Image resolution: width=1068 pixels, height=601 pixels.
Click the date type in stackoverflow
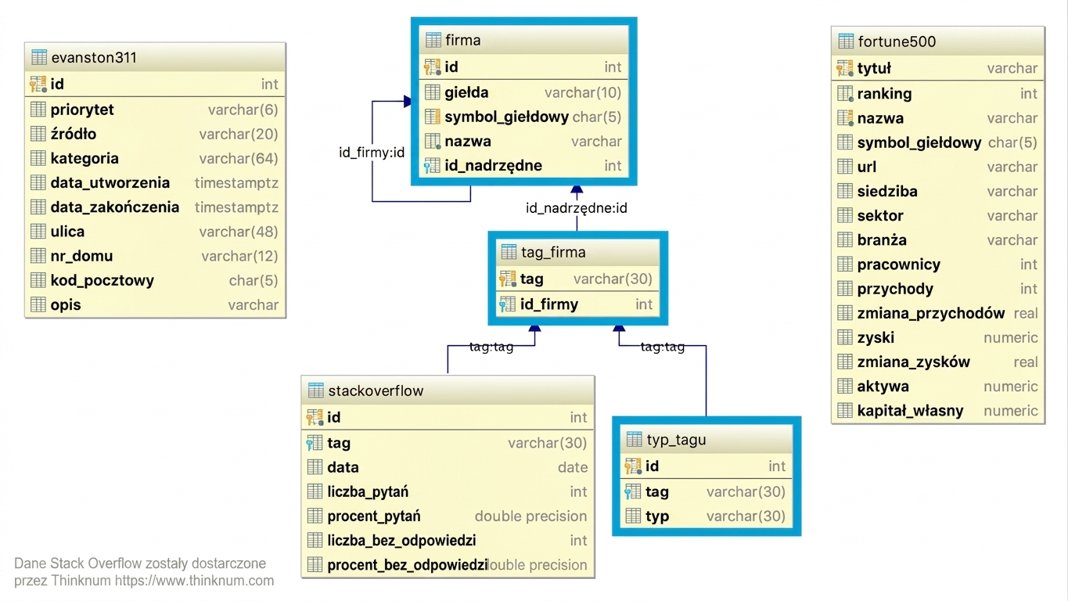pos(573,467)
